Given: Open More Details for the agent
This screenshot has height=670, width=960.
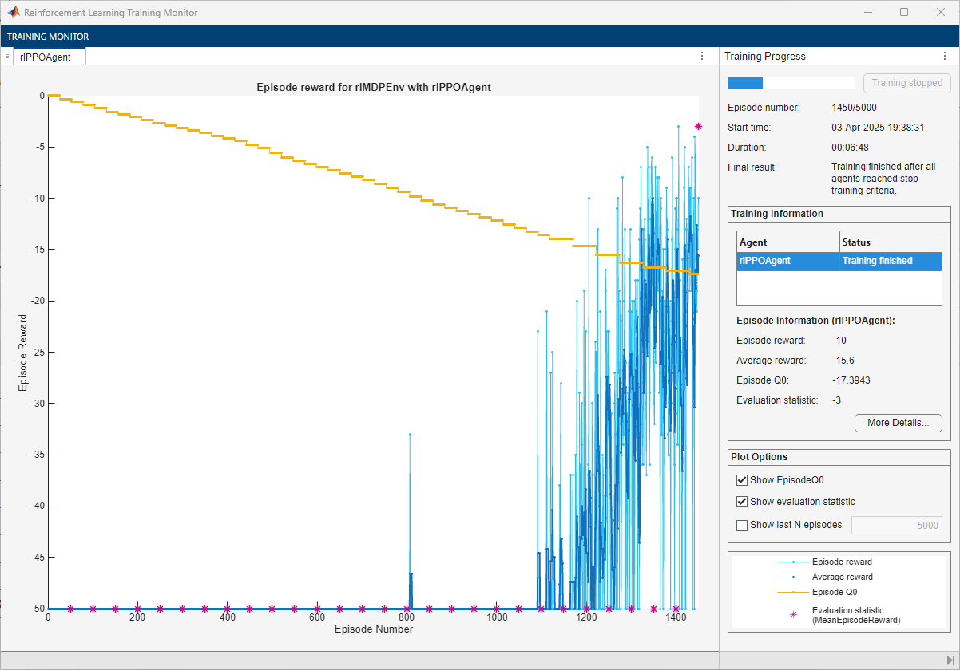Looking at the screenshot, I should tap(898, 423).
